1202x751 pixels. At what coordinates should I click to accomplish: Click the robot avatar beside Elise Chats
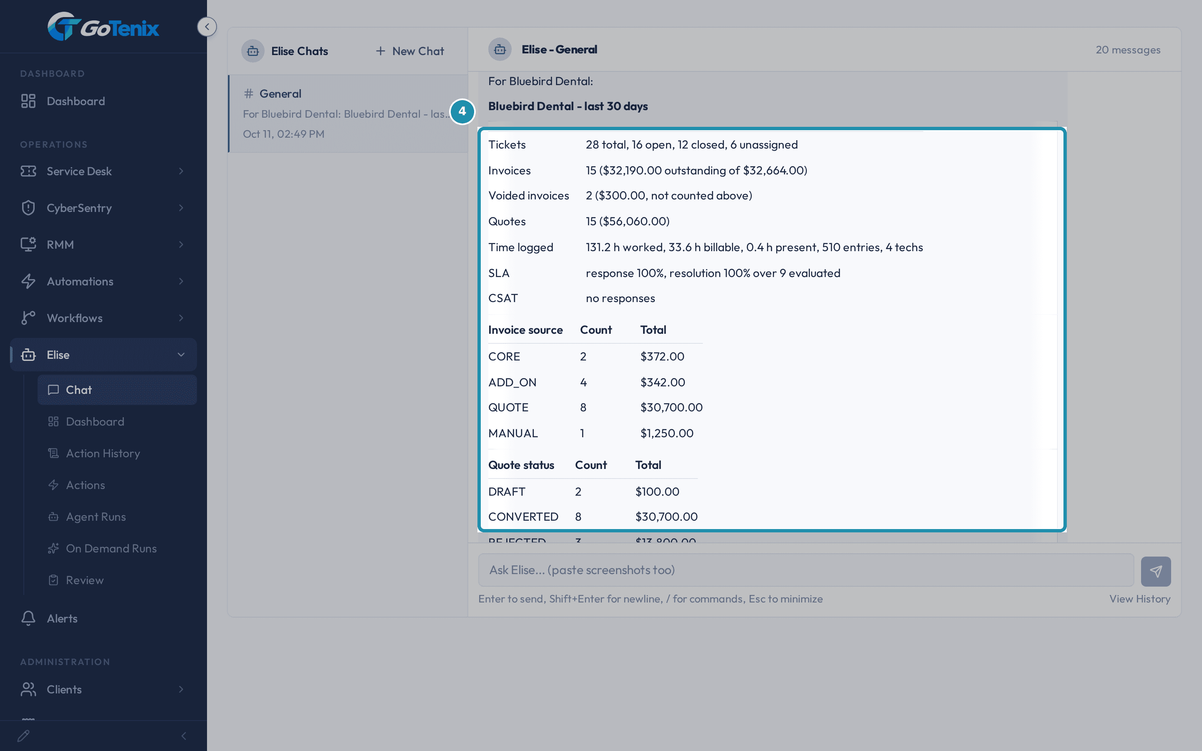pos(253,51)
